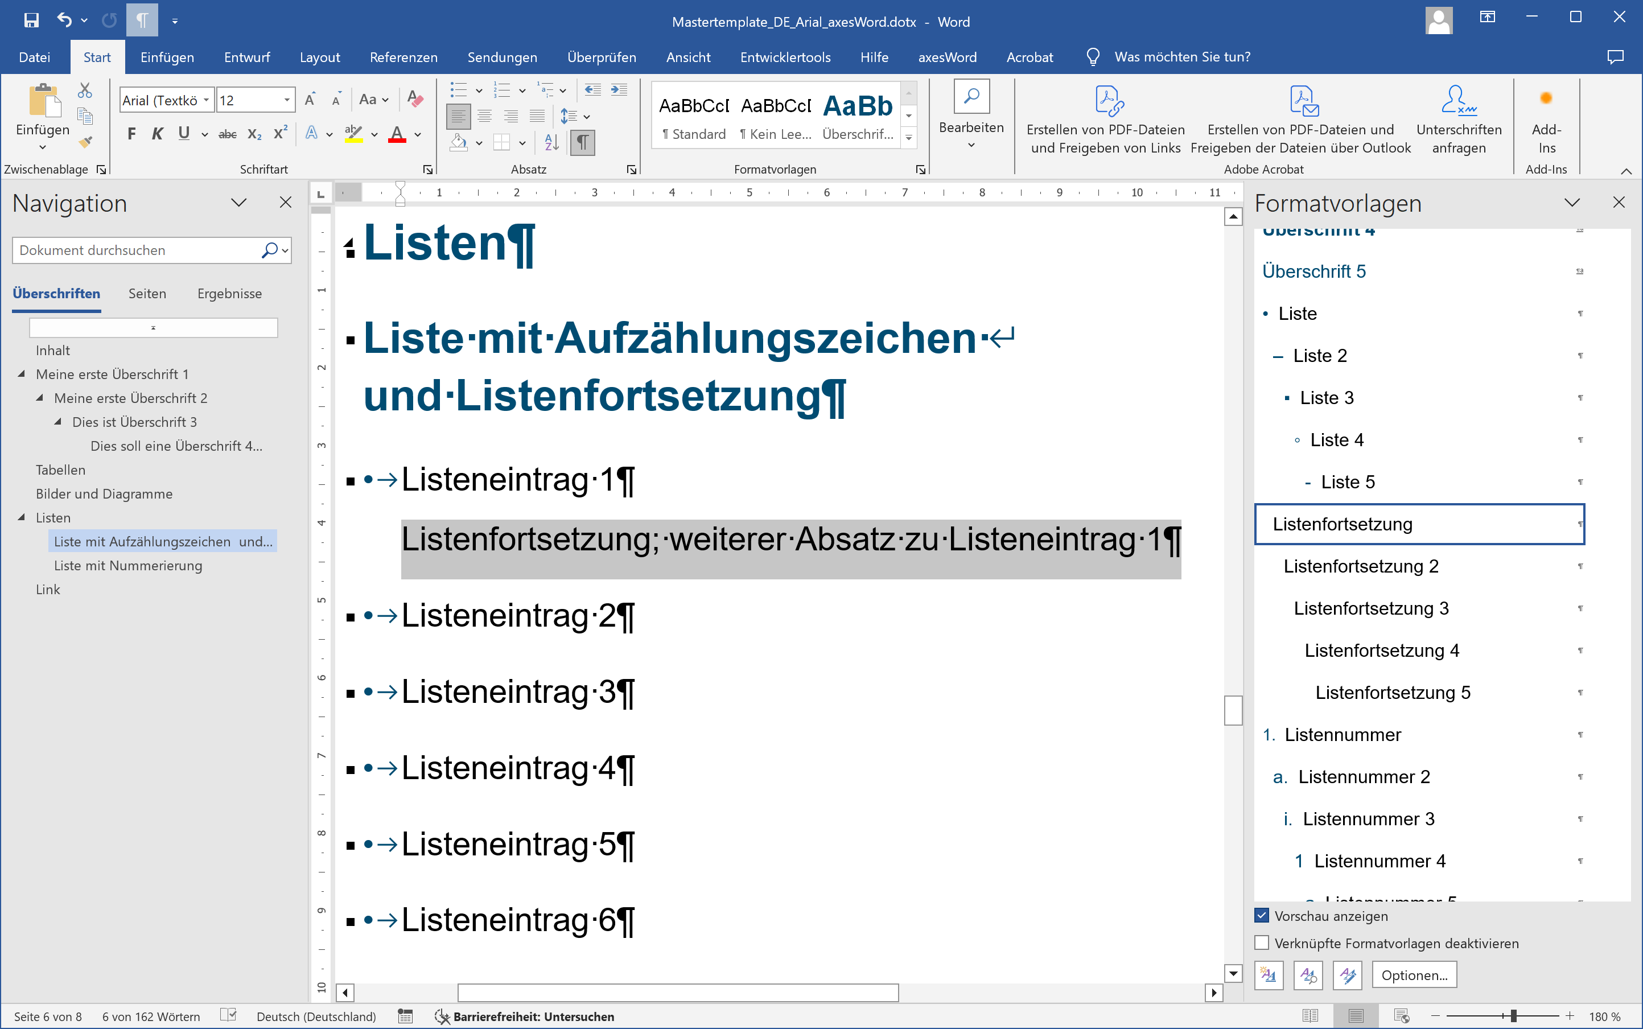
Task: Apply the Listennummer style
Action: click(x=1419, y=734)
